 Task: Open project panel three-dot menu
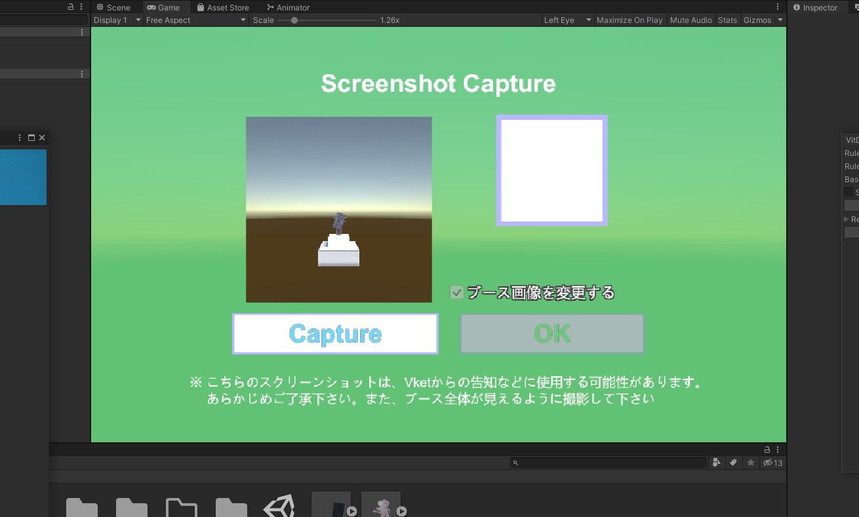778,449
